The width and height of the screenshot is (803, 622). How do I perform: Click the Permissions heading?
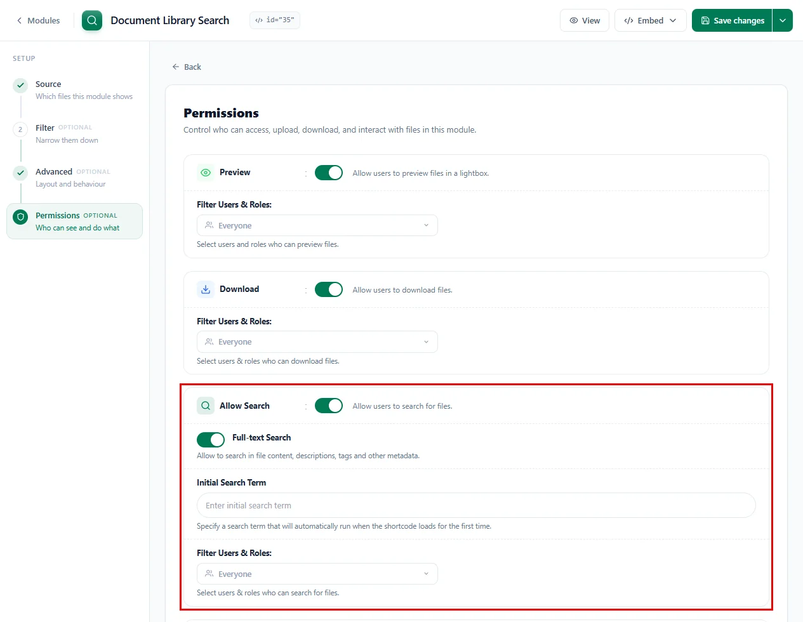tap(221, 113)
